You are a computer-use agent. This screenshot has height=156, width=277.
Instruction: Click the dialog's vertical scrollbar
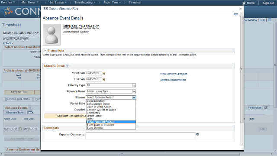tap(242, 69)
